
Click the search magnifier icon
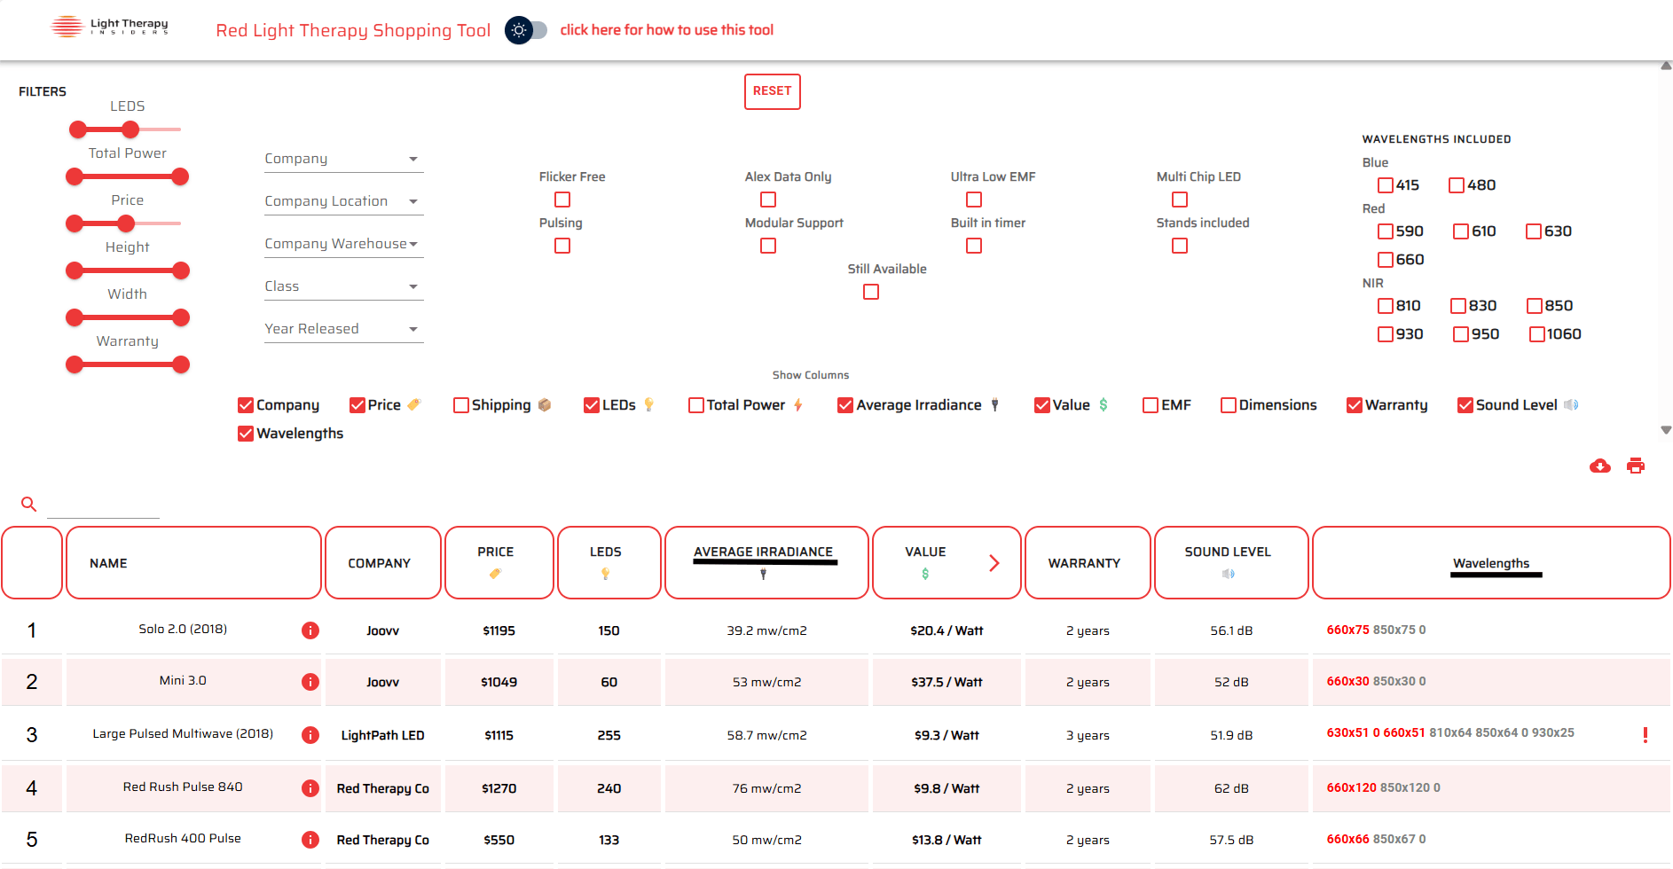pyautogui.click(x=28, y=505)
